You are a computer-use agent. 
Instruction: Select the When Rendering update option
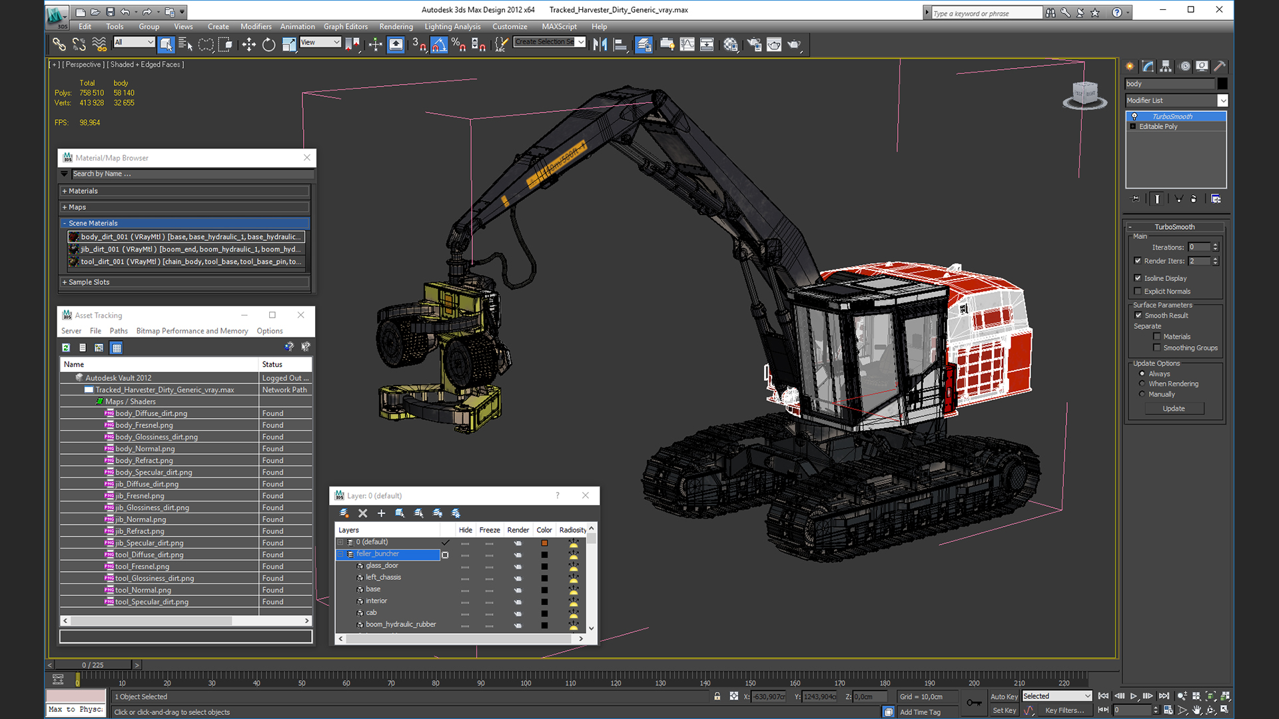[x=1142, y=383]
